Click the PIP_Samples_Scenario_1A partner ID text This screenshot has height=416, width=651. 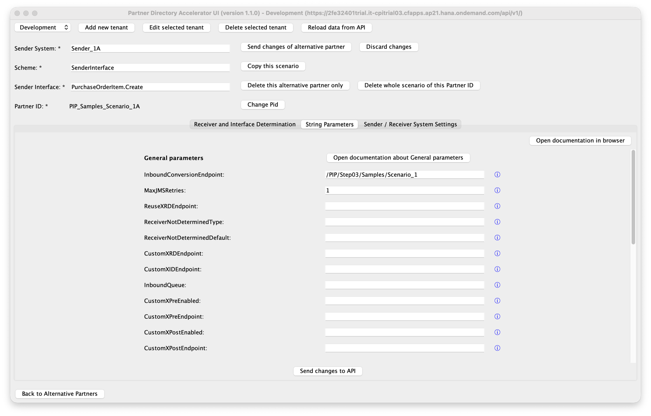pyautogui.click(x=104, y=106)
